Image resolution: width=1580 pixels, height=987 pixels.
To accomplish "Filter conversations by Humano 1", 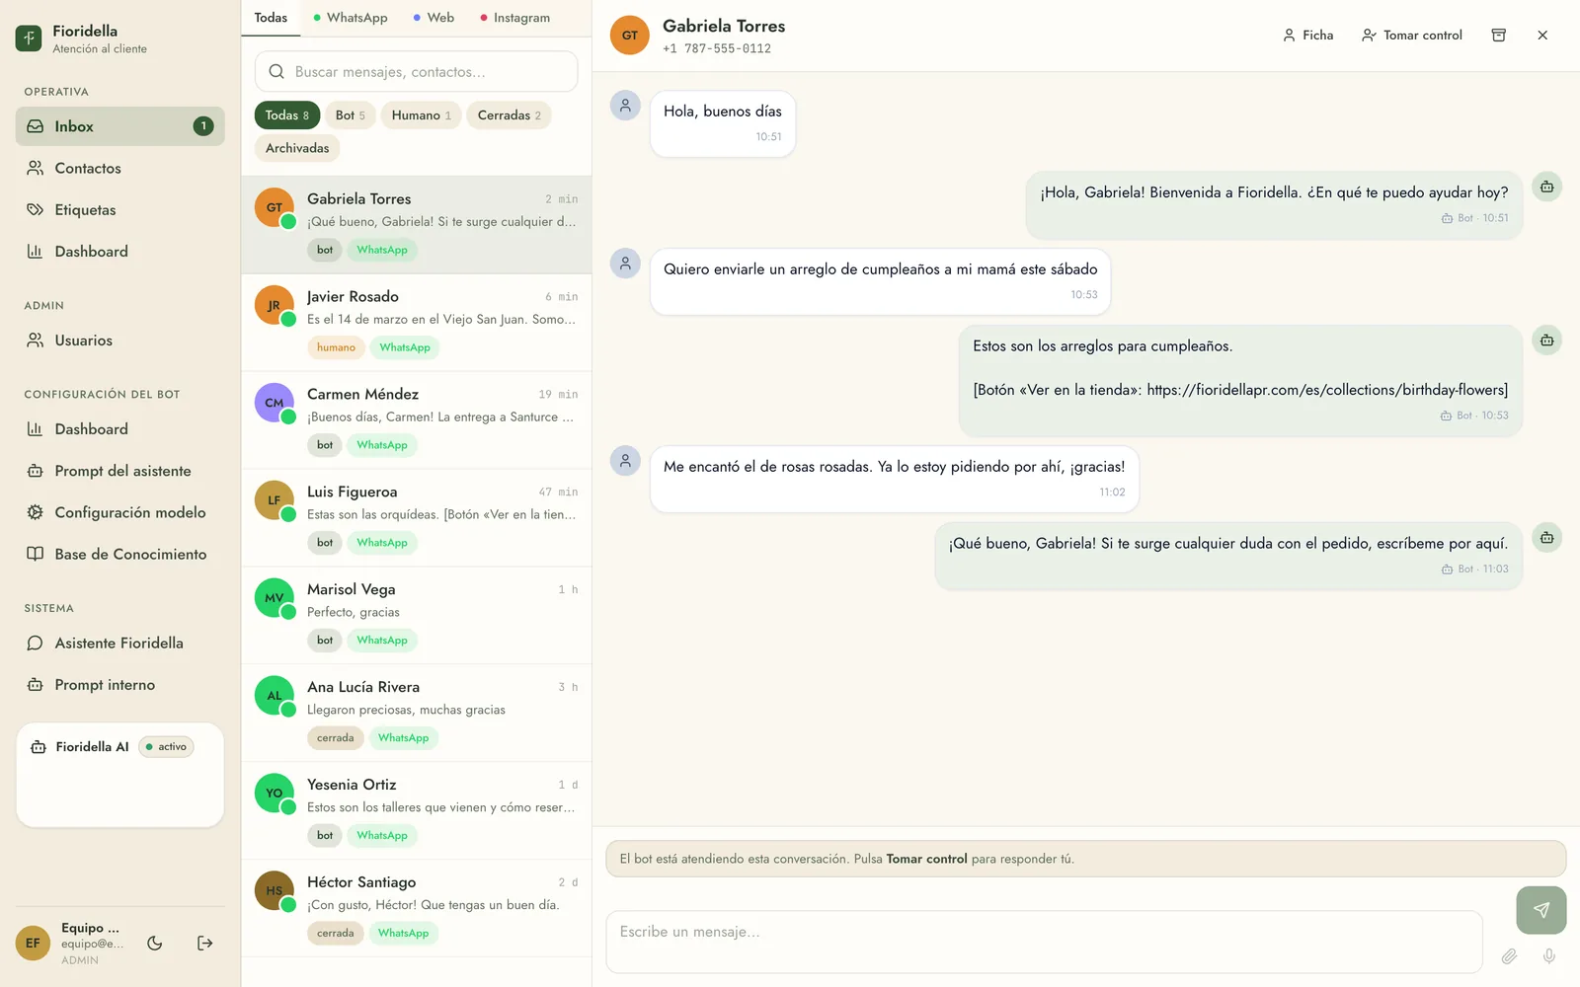I will [421, 115].
